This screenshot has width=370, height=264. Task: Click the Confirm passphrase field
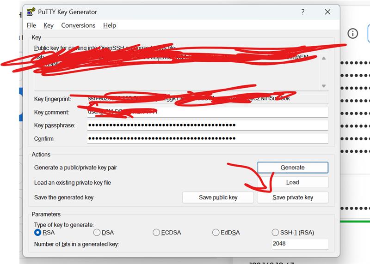click(x=208, y=138)
